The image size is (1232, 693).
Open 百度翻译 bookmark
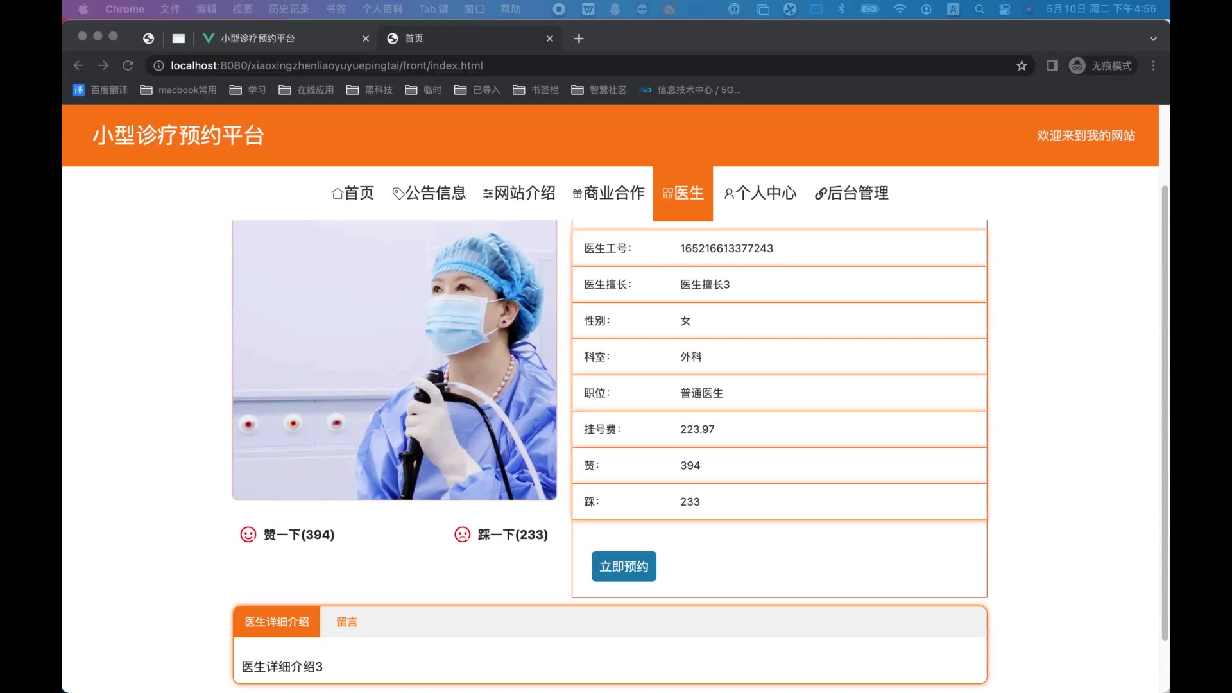pyautogui.click(x=100, y=90)
